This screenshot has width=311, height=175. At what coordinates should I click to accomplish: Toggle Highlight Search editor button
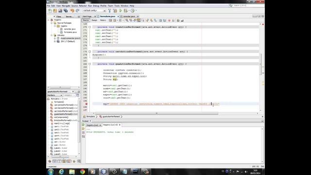pos(139,20)
